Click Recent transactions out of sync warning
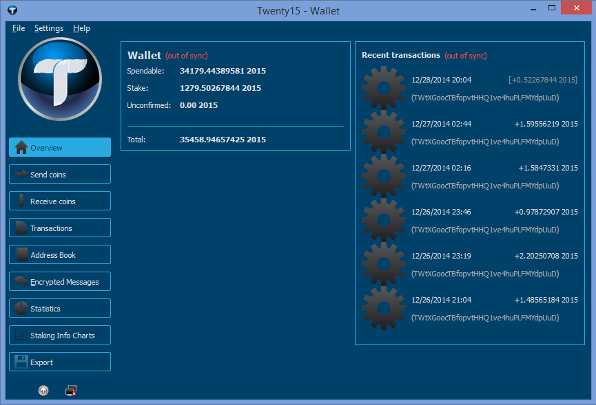The image size is (596, 405). click(466, 56)
